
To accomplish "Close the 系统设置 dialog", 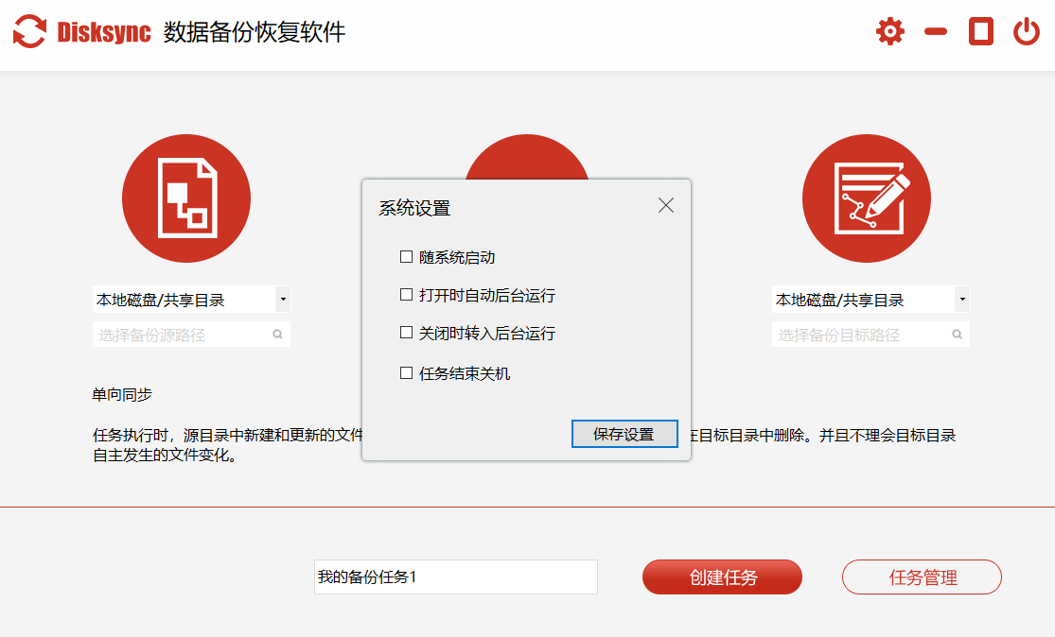I will 666,206.
